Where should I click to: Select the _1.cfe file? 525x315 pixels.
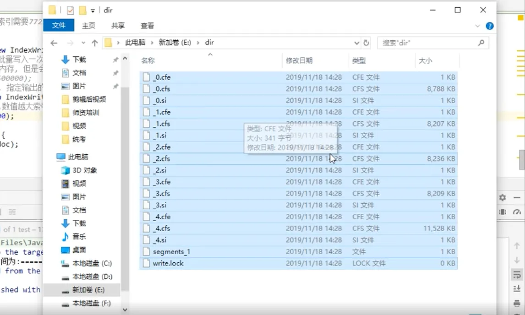298,112
